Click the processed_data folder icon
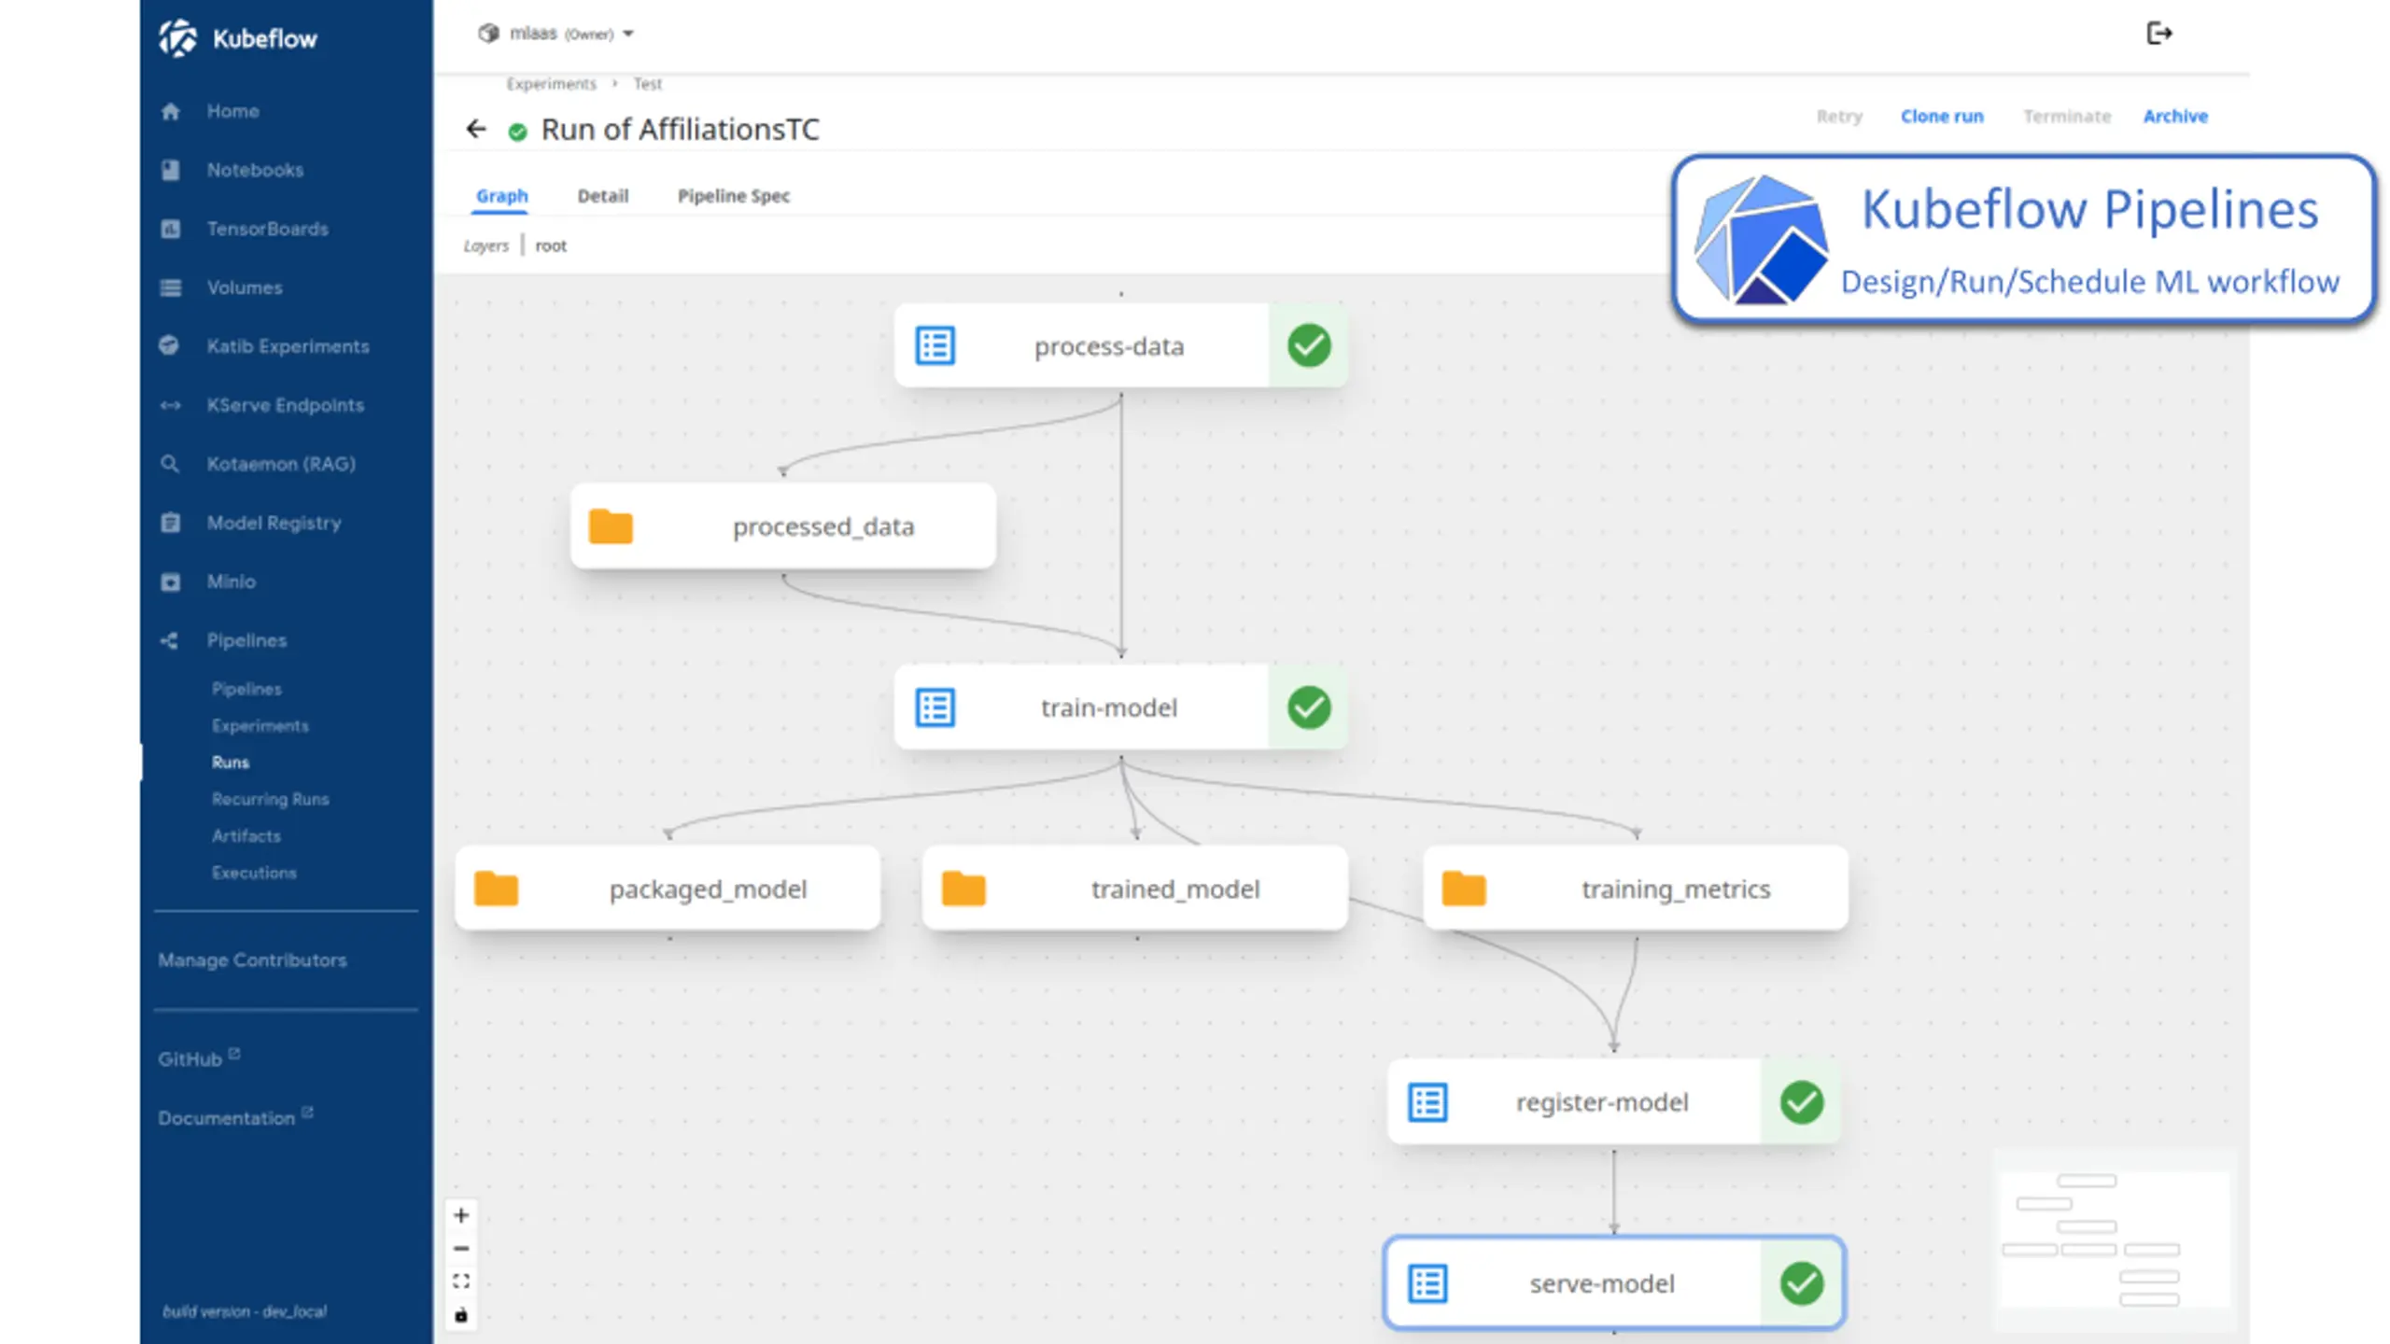 pos(611,526)
